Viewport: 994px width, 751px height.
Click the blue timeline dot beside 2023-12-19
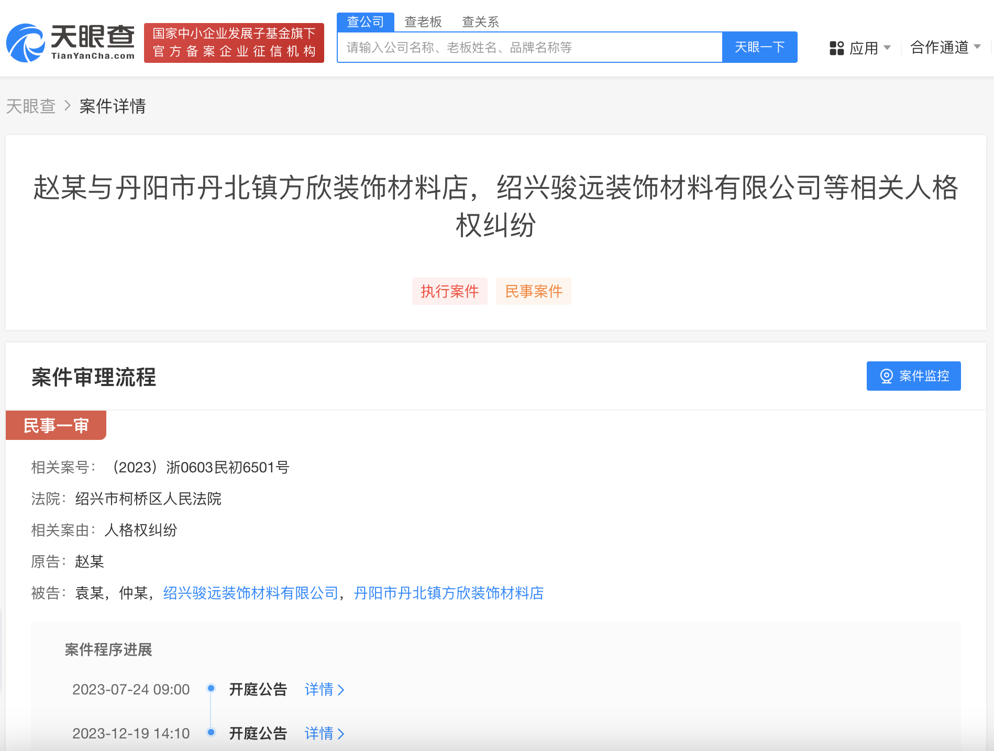click(x=212, y=733)
